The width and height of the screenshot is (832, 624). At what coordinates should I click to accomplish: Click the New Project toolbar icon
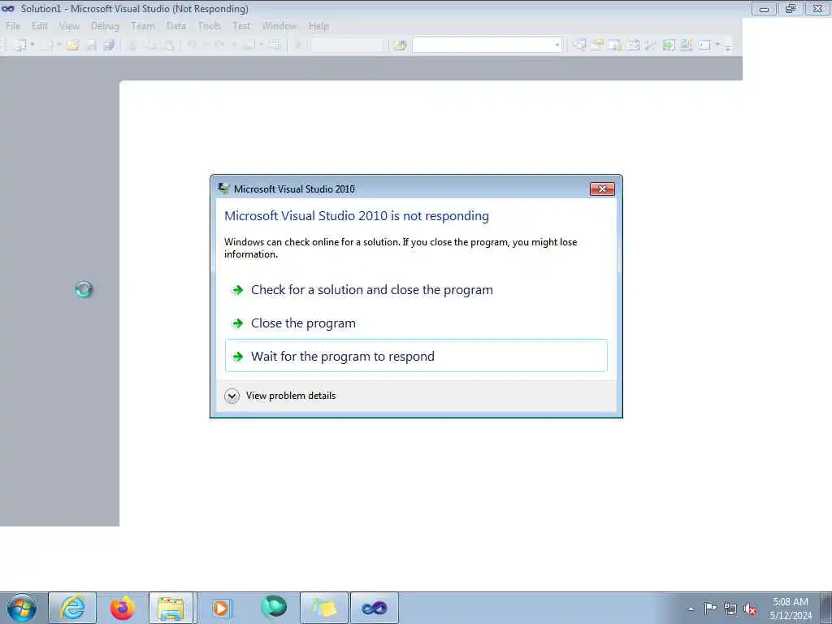[19, 45]
